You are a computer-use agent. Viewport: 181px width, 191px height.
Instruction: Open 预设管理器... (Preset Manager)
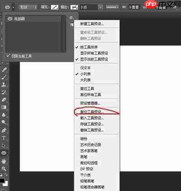click(x=97, y=103)
